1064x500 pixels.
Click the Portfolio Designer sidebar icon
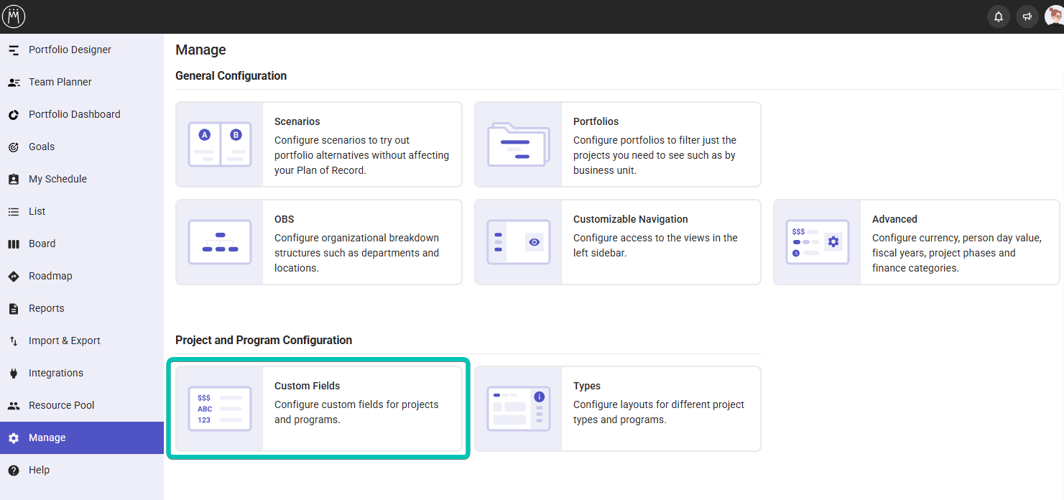[14, 50]
